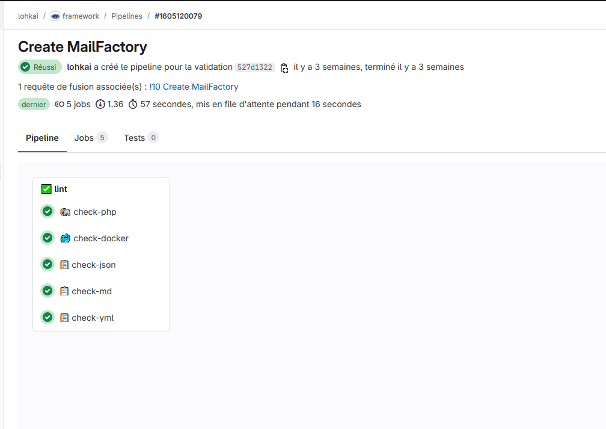Screen dimensions: 606x429
Task: Open the check-yml job
Action: (93, 318)
